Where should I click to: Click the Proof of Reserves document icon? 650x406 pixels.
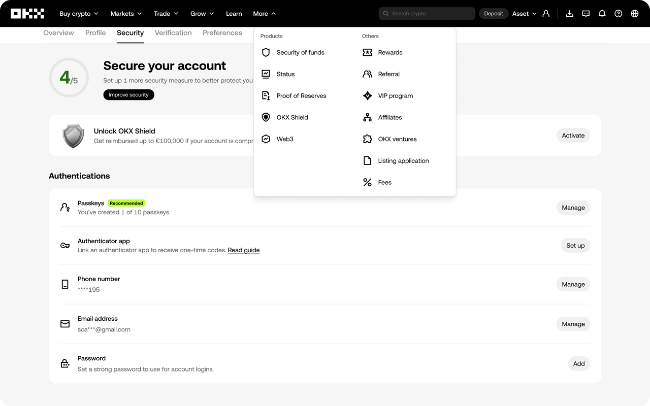point(266,96)
